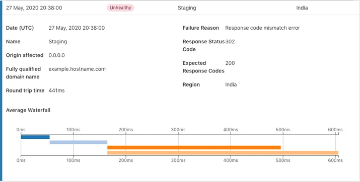
Task: Select Staging in the header row
Action: coord(187,8)
